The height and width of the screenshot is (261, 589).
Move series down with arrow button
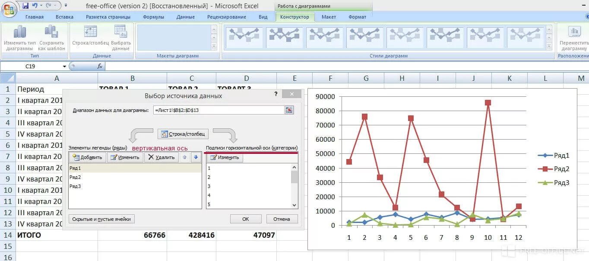coord(195,157)
